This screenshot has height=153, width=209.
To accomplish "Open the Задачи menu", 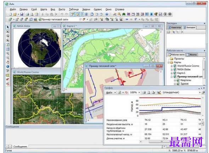I will tap(86, 9).
